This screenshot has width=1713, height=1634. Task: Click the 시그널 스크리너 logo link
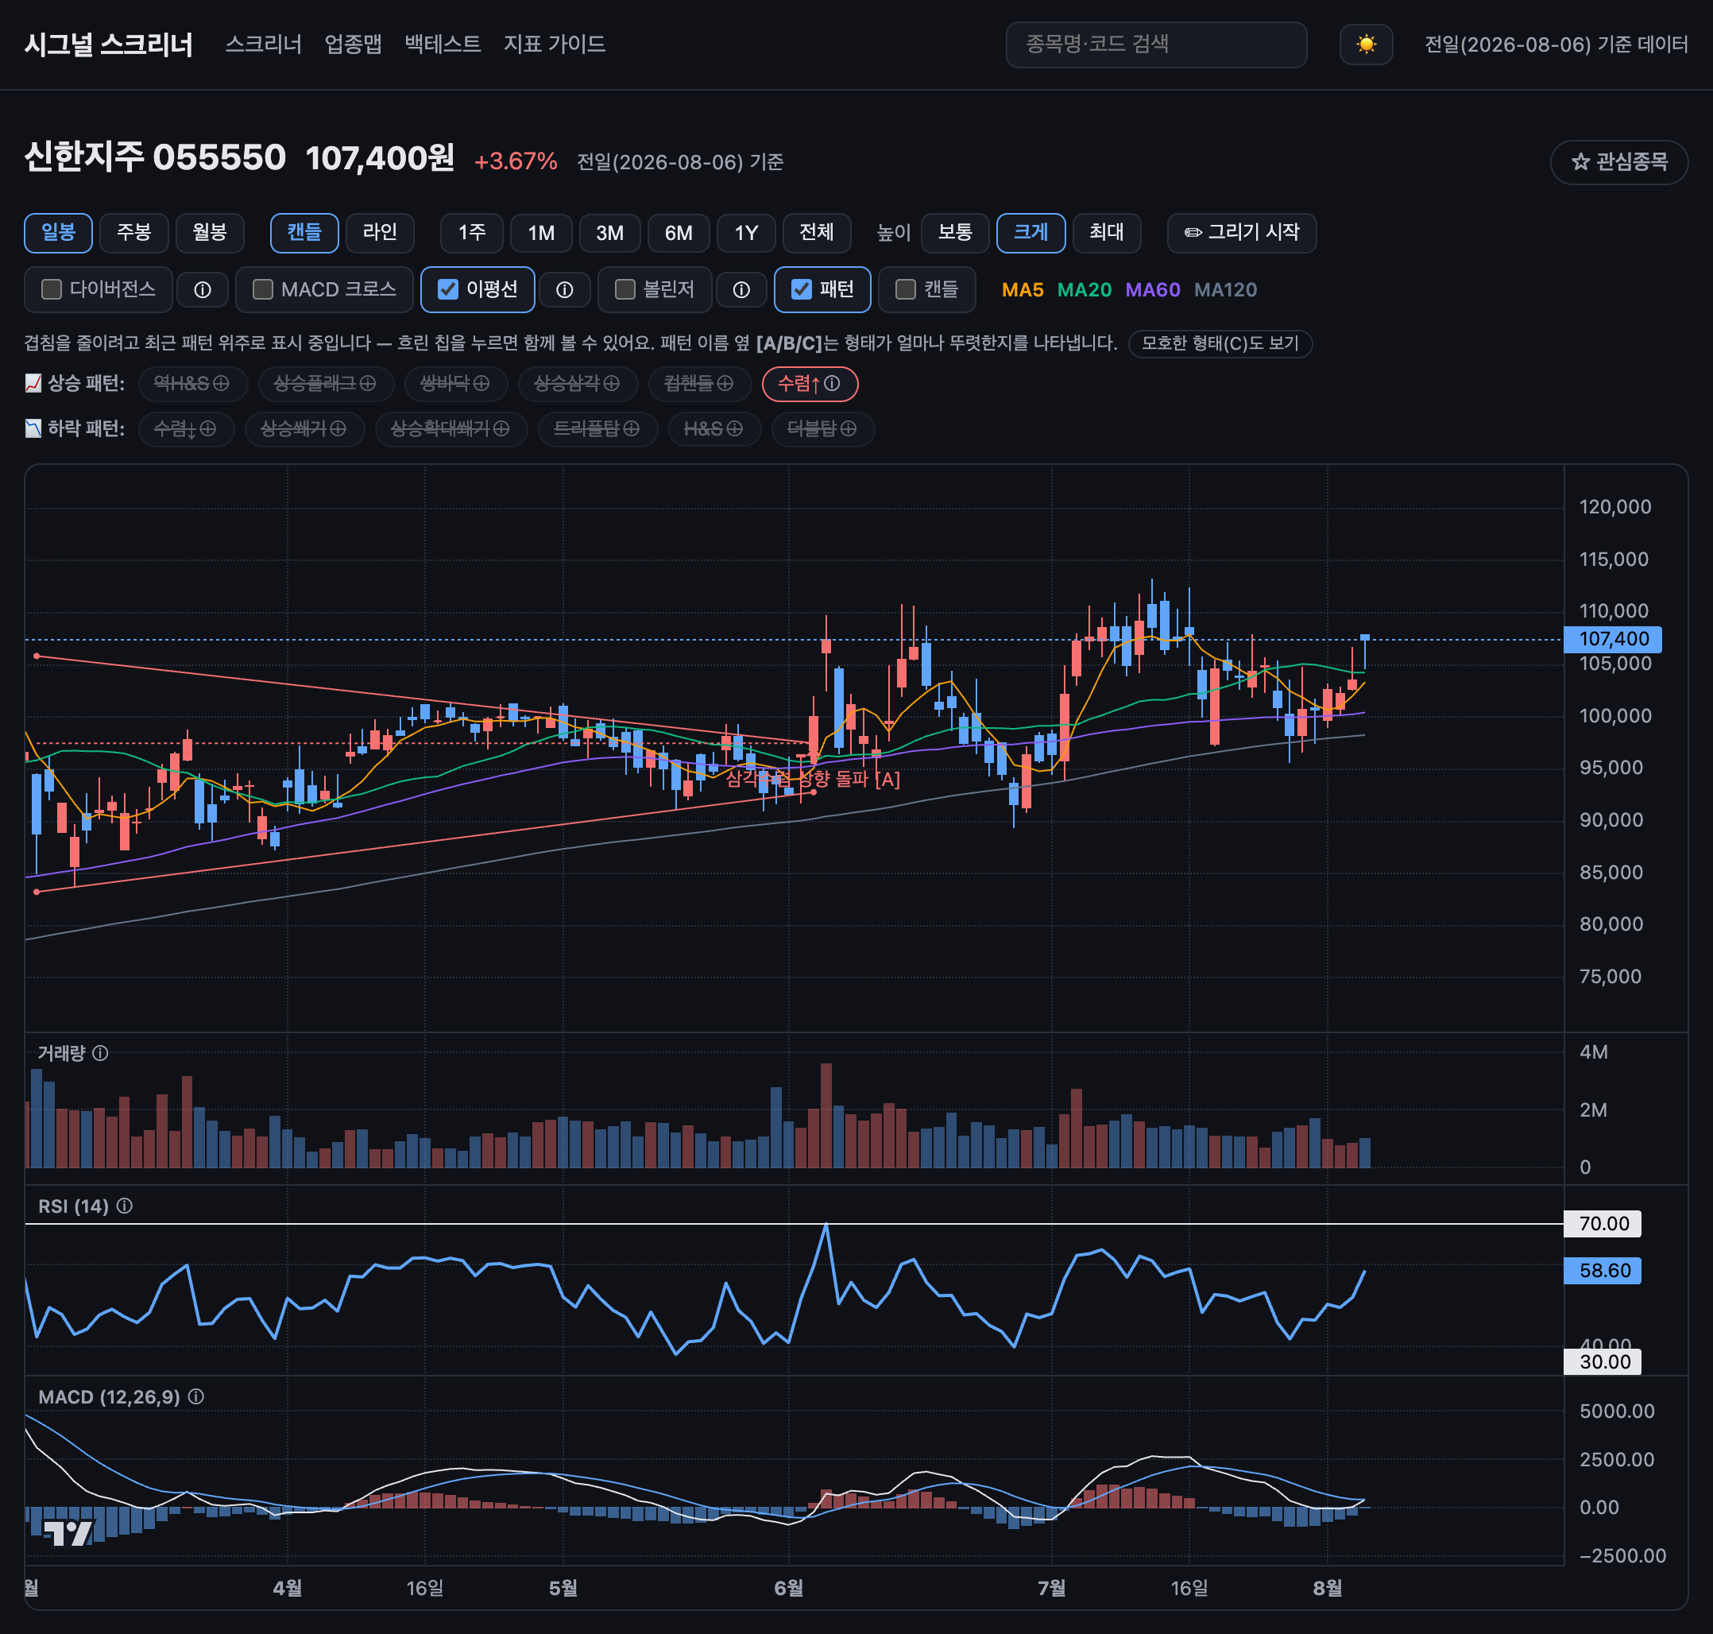point(109,45)
